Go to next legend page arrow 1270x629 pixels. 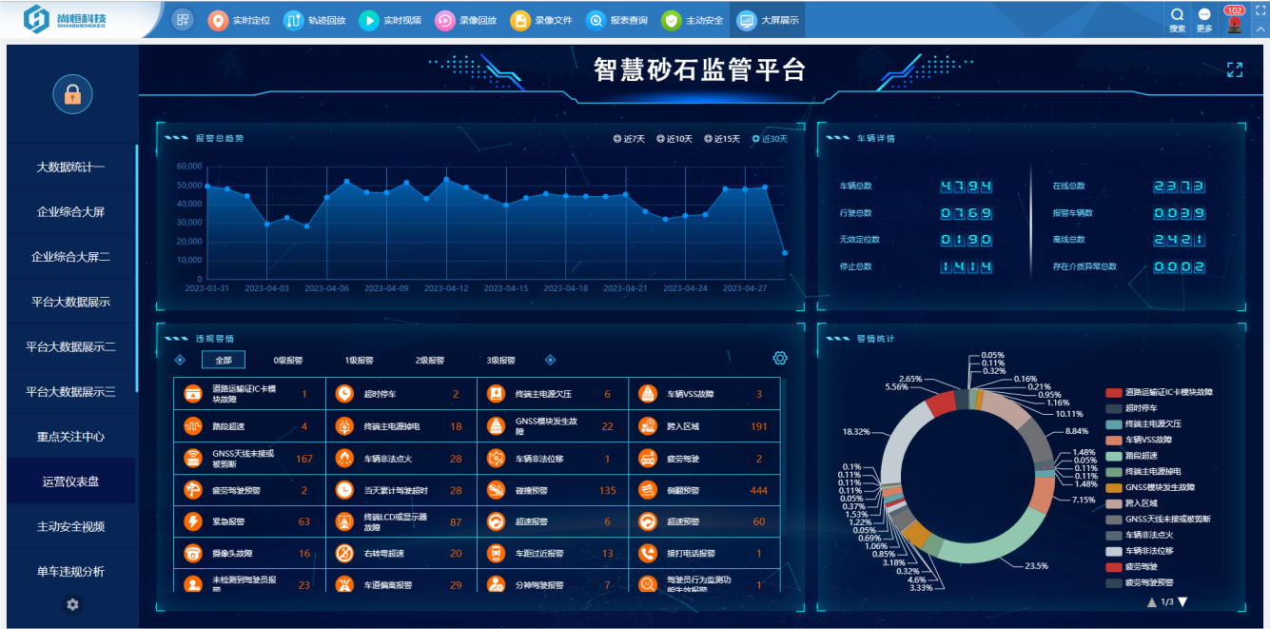point(1183,601)
